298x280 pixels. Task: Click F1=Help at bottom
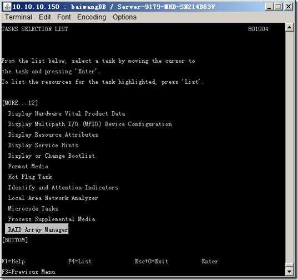(x=13, y=261)
